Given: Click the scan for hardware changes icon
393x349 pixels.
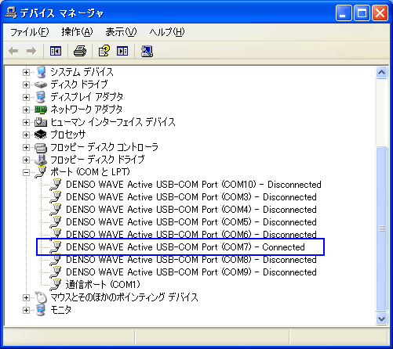Looking at the screenshot, I should [147, 51].
